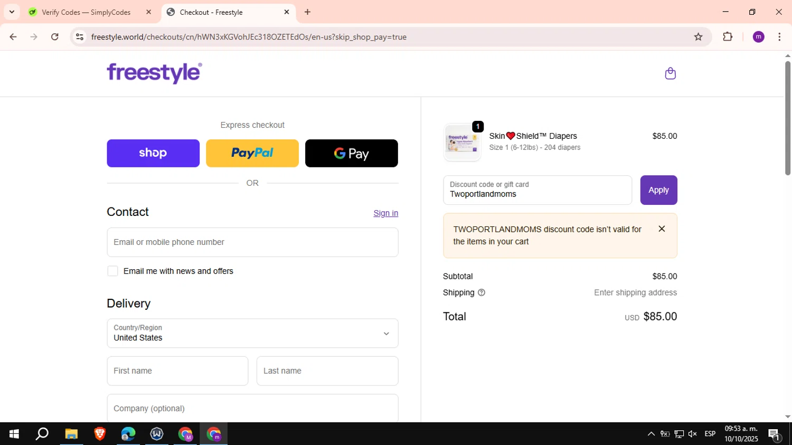This screenshot has height=445, width=792.
Task: Dismiss the invalid discount code message
Action: [x=662, y=229]
